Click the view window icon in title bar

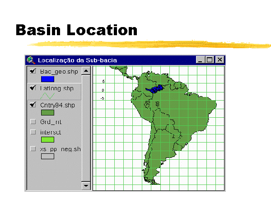point(31,60)
